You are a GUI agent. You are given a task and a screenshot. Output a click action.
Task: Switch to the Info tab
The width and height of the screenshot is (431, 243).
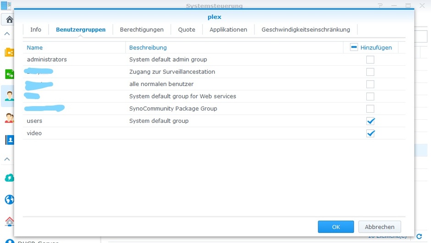pos(36,30)
